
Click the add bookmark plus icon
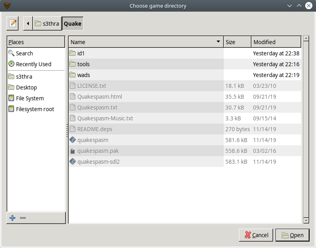(x=12, y=218)
